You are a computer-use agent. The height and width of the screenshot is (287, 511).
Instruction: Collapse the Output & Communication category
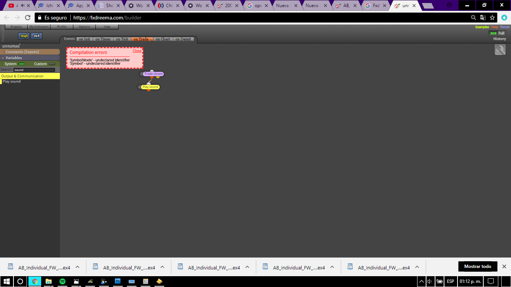point(30,76)
